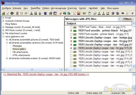Image resolution: width=136 pixels, height=95 pixels.
Task: Select Picture gallery under carshows
Action: tap(19, 49)
